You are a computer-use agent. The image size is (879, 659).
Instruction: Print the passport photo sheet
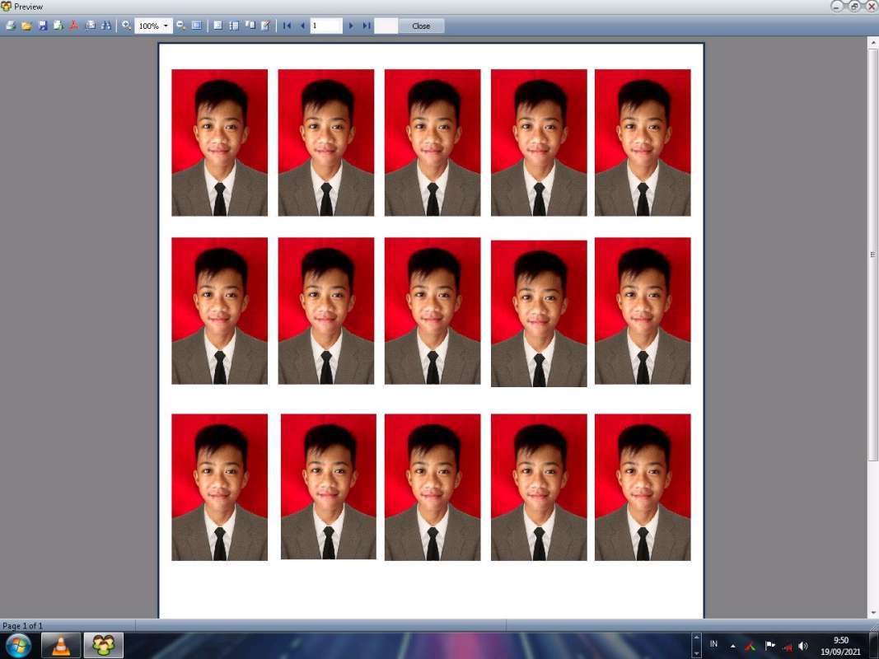[11, 26]
